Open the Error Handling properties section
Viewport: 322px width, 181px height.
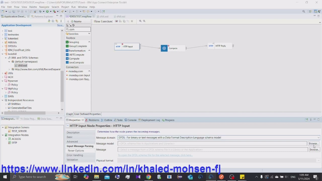75,155
